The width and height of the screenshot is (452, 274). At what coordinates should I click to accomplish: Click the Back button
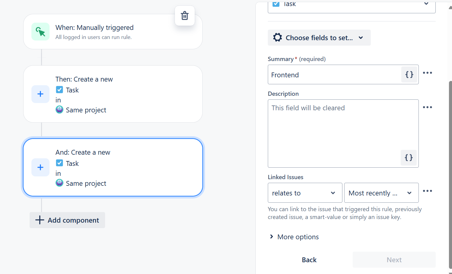pyautogui.click(x=309, y=260)
